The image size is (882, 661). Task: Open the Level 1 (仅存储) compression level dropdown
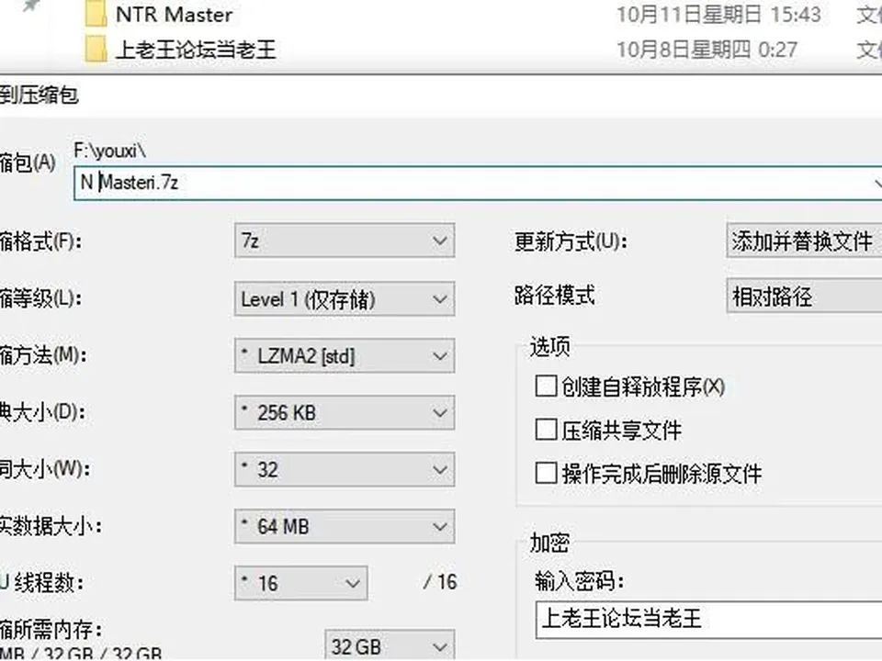click(x=345, y=298)
